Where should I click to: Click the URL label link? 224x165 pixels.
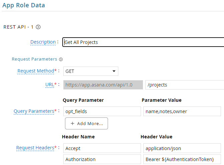[50, 85]
